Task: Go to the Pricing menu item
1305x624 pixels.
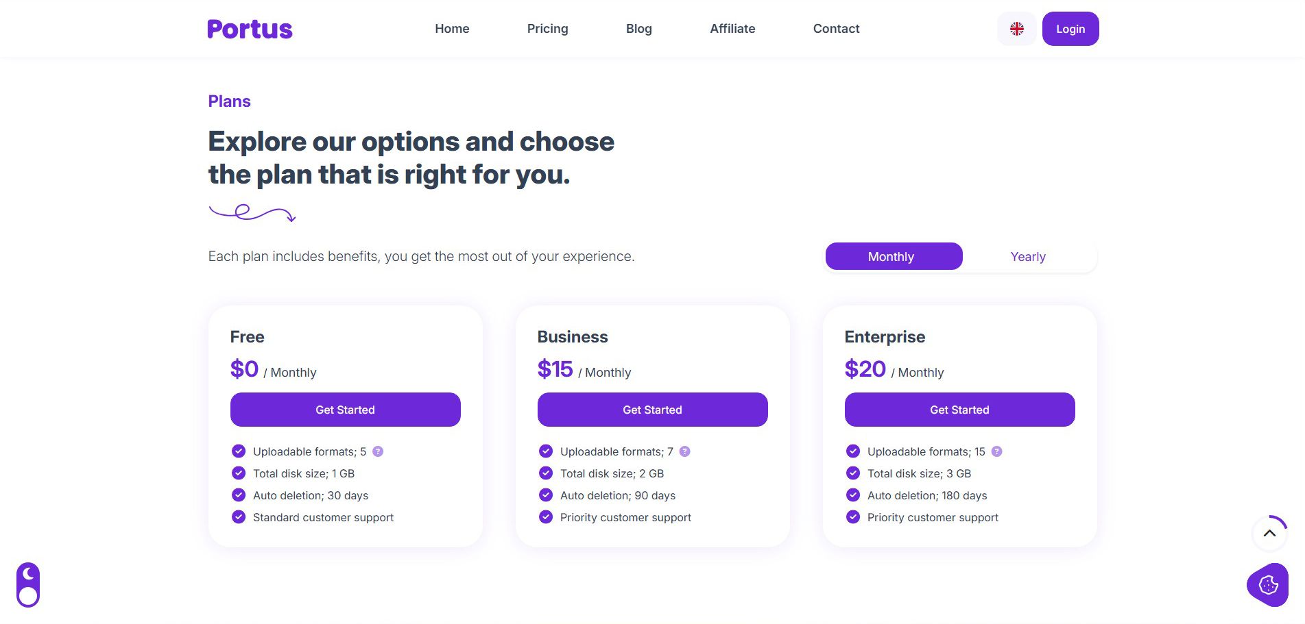Action: [x=547, y=29]
